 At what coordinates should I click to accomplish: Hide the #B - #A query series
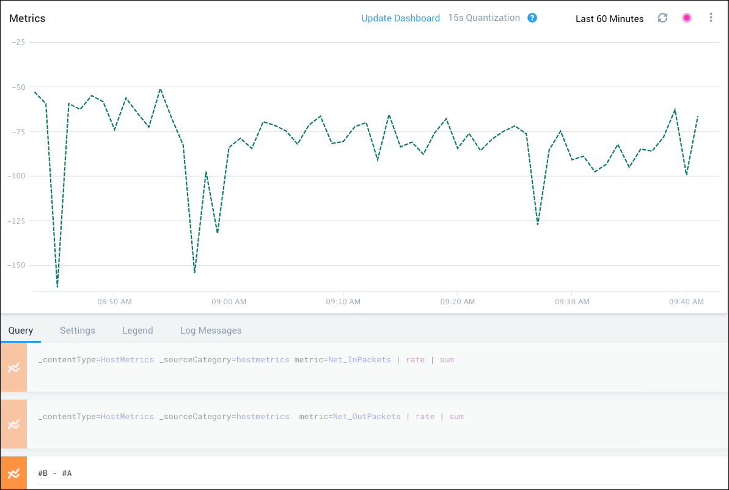coord(13,473)
